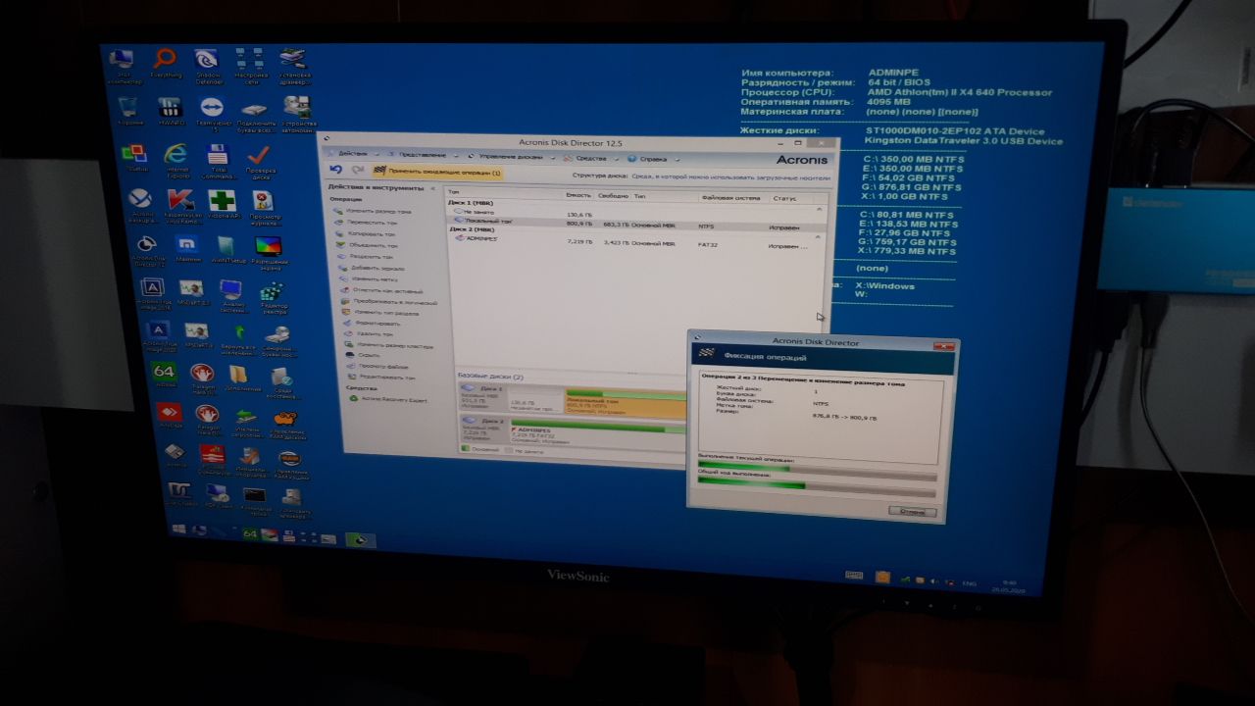Select orange Локальный том block in disk map
The image size is (1255, 706).
(x=625, y=402)
